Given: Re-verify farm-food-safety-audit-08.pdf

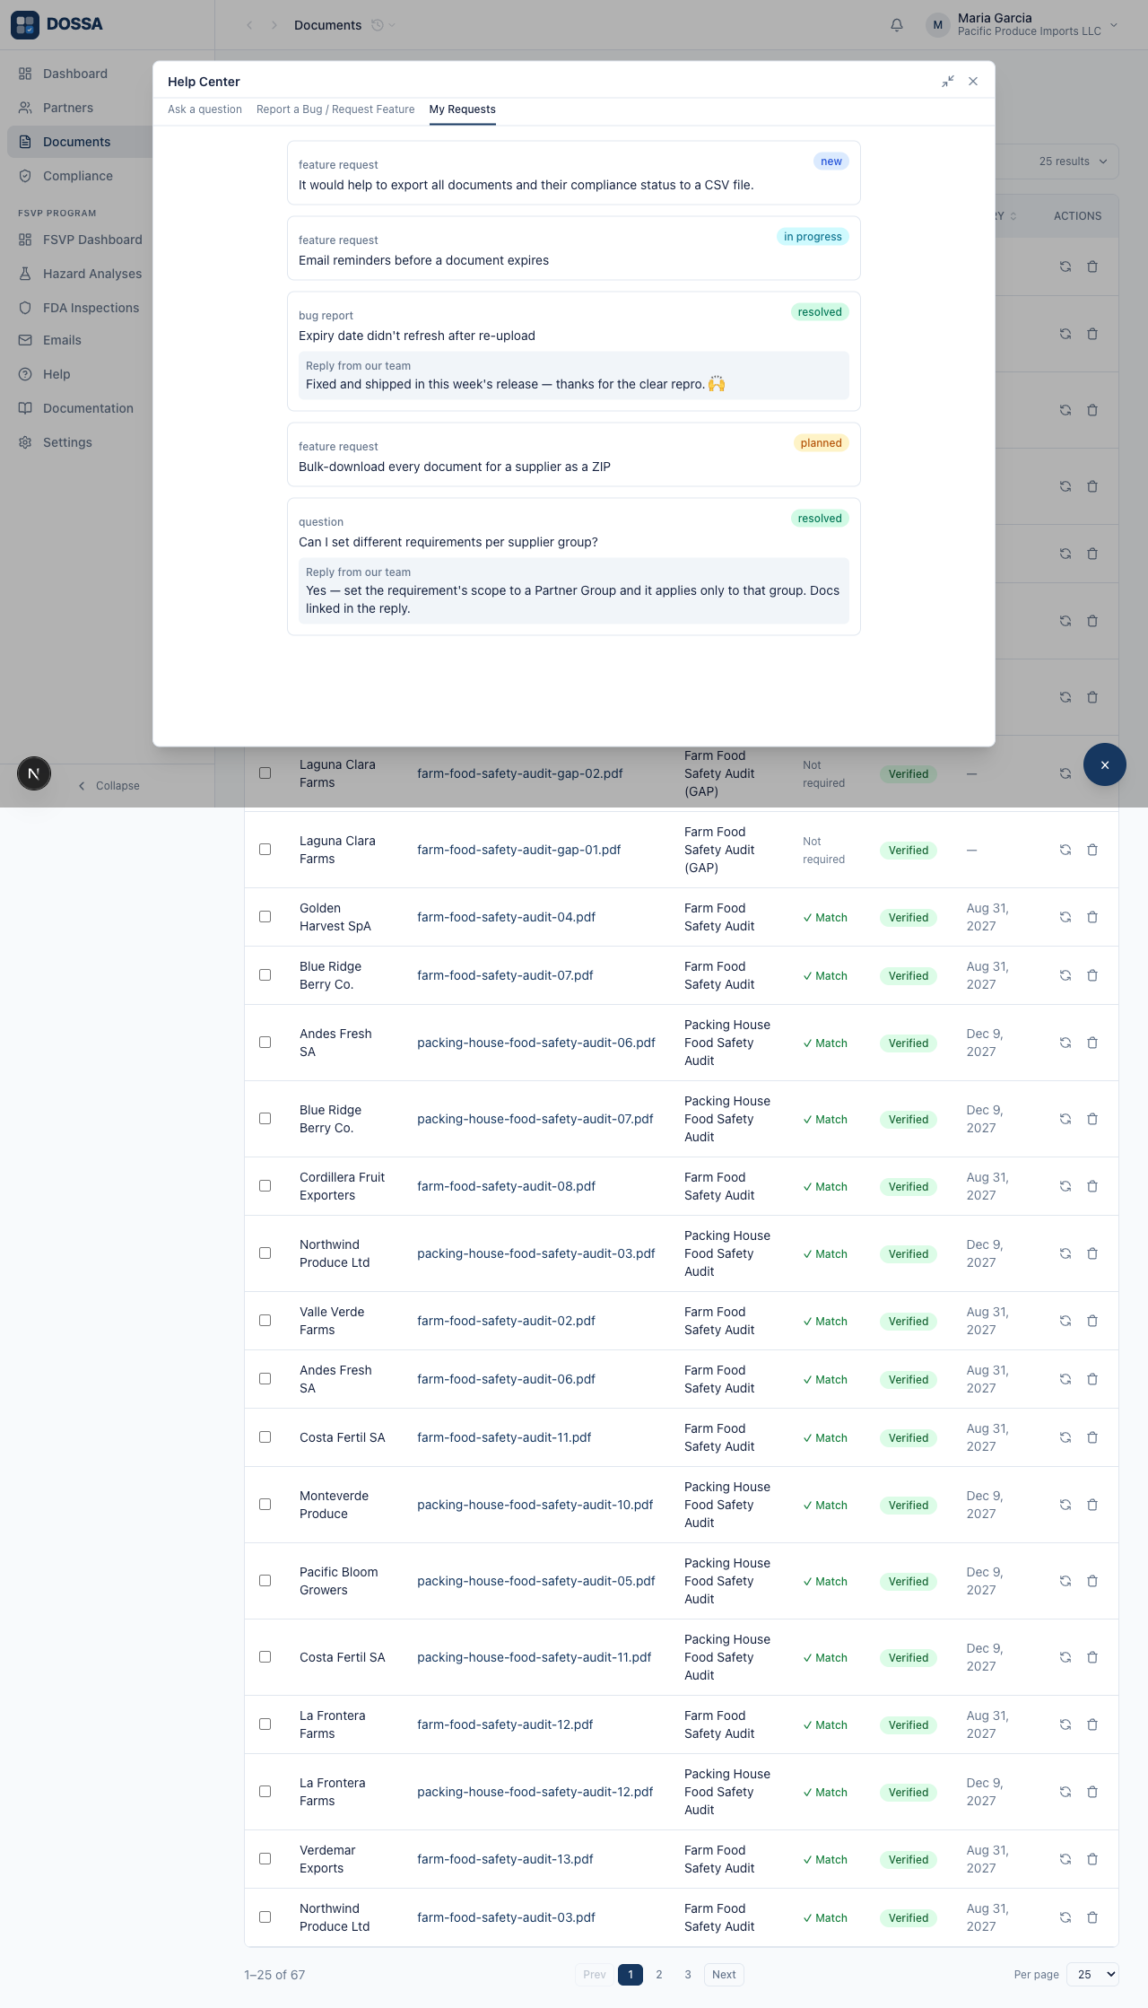Looking at the screenshot, I should [1065, 1186].
